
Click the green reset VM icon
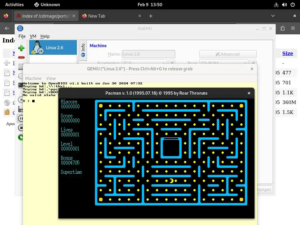[21, 137]
